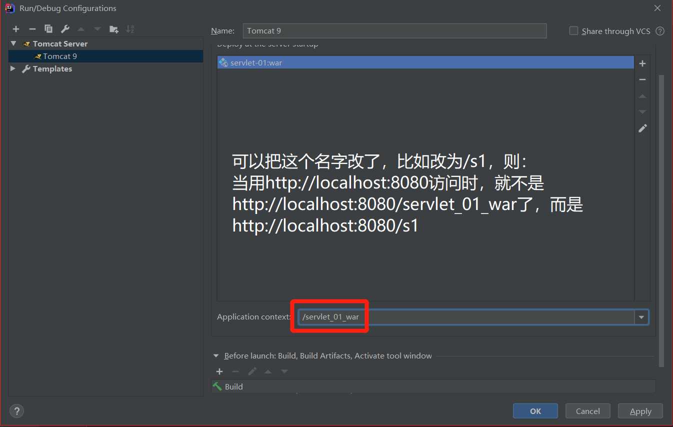The image size is (673, 427).
Task: Move deployment artifact up
Action: pyautogui.click(x=642, y=96)
